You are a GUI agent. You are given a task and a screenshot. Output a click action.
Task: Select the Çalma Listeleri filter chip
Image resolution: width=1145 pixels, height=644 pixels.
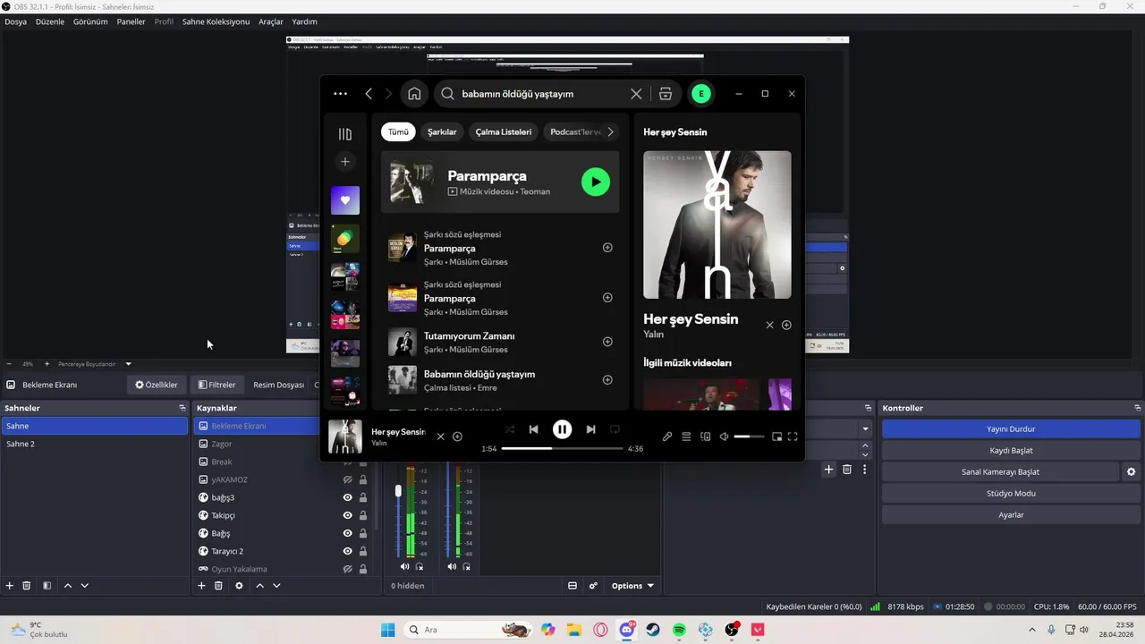504,131
